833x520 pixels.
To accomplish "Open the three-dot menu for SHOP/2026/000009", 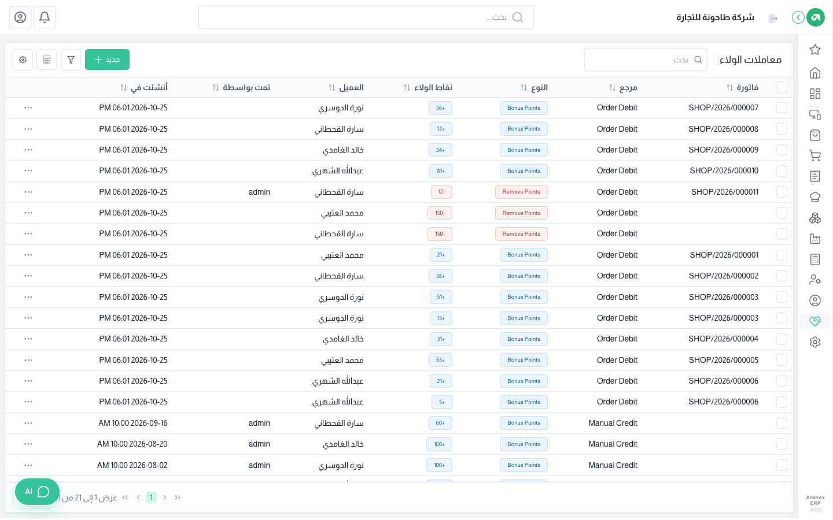I will pos(28,150).
